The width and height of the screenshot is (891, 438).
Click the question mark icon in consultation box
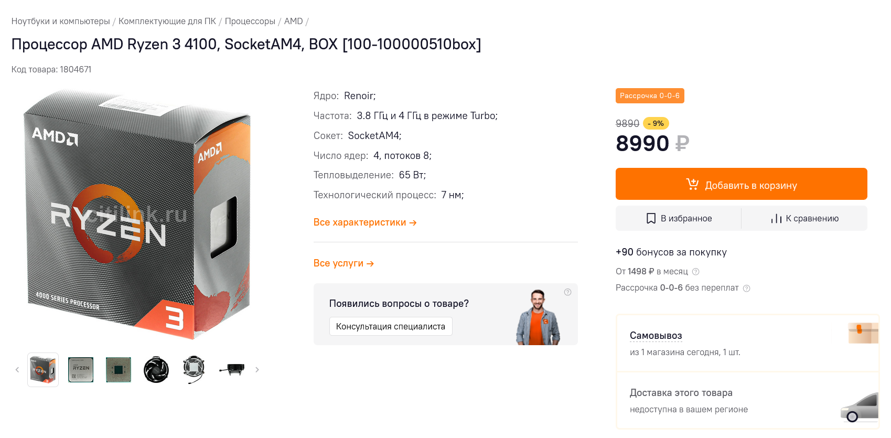[567, 292]
